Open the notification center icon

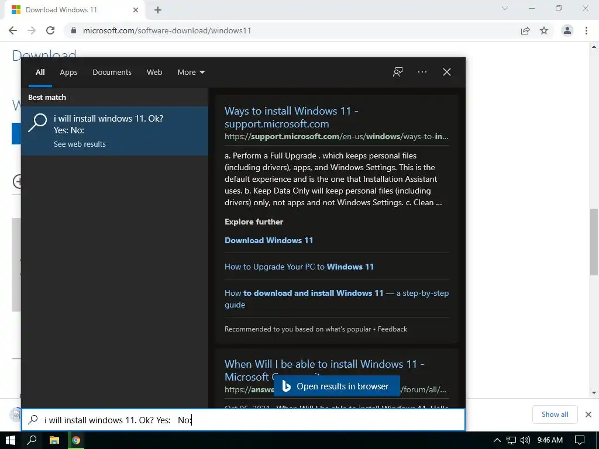pos(580,440)
